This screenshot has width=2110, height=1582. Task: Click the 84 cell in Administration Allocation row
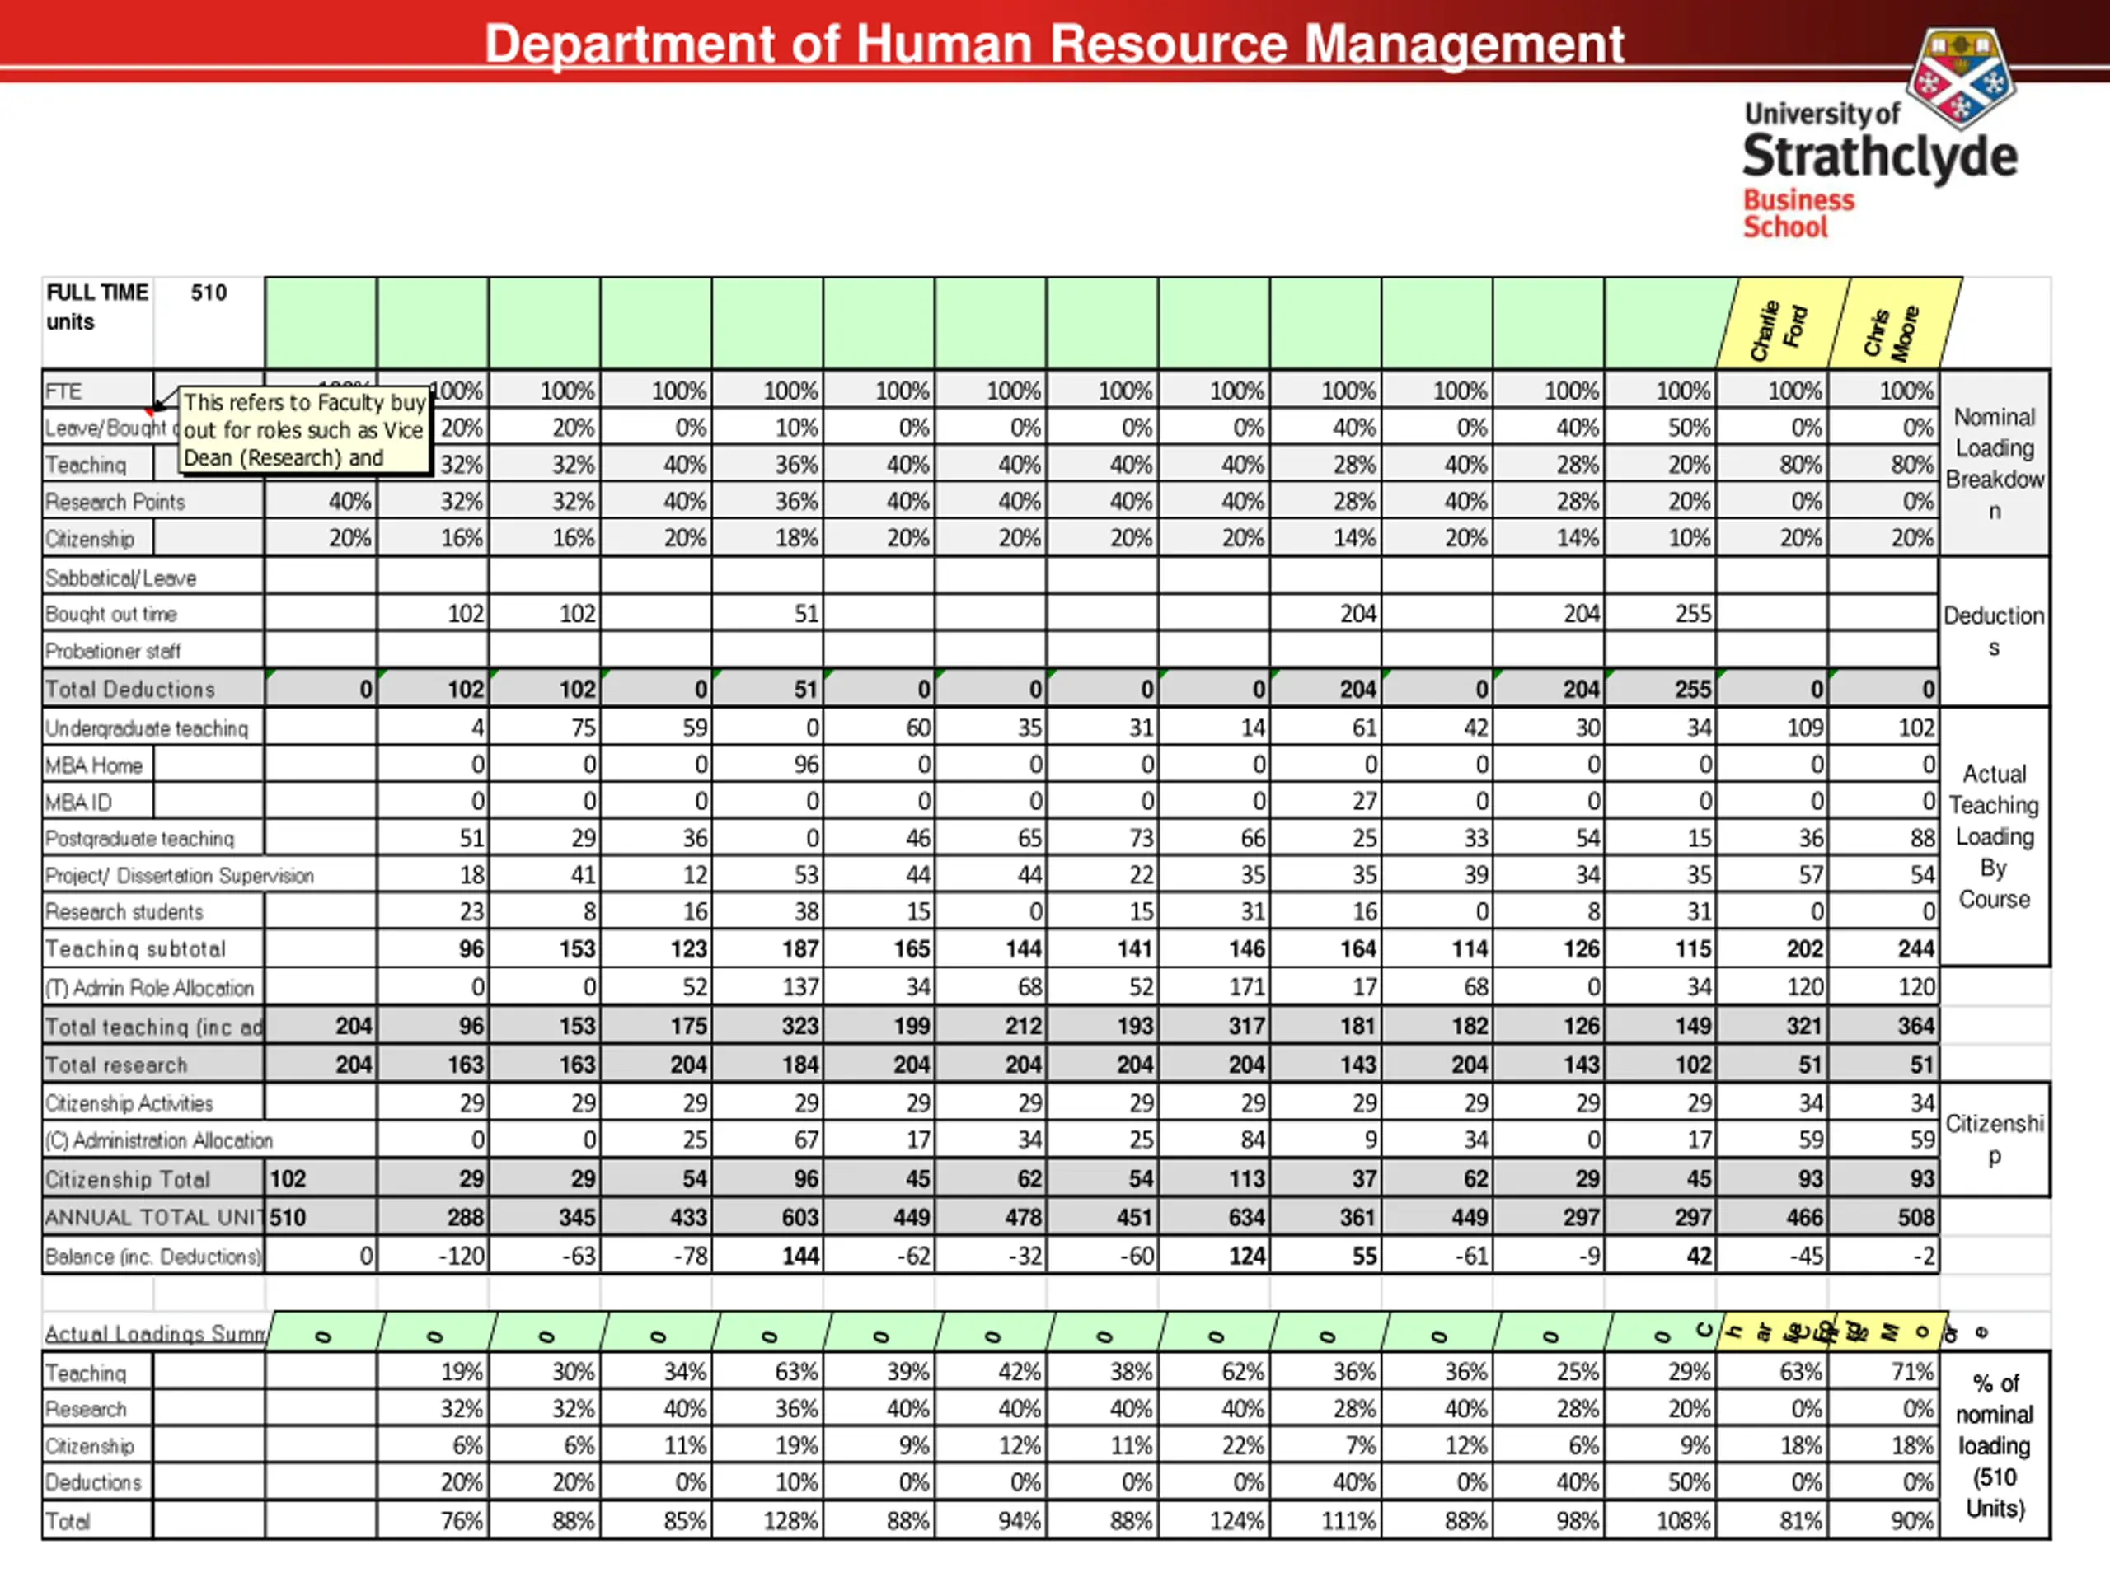(1214, 1140)
